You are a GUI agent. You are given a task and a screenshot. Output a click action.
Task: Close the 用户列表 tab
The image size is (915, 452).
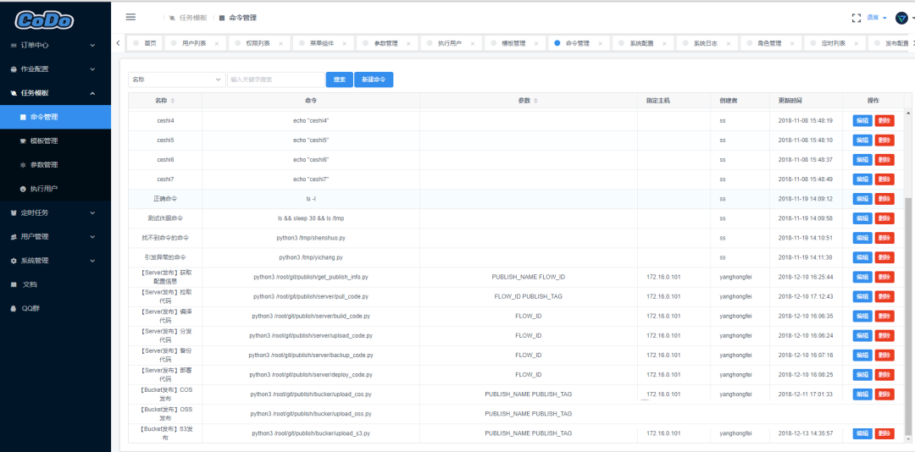pos(216,43)
